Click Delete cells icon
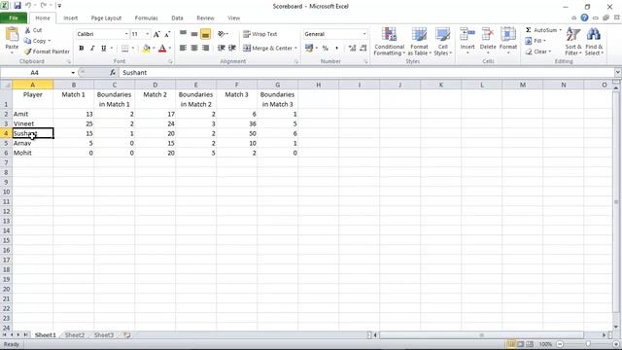Screen dimensions: 622x350 coord(488,35)
